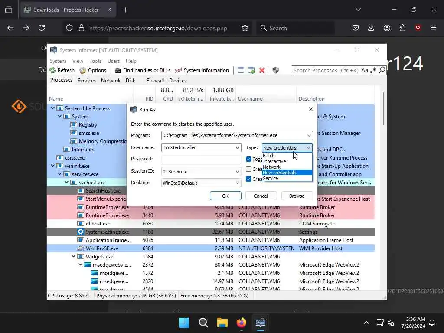This screenshot has width=444, height=333.
Task: Click the find window toolbar icon
Action: tap(241, 70)
